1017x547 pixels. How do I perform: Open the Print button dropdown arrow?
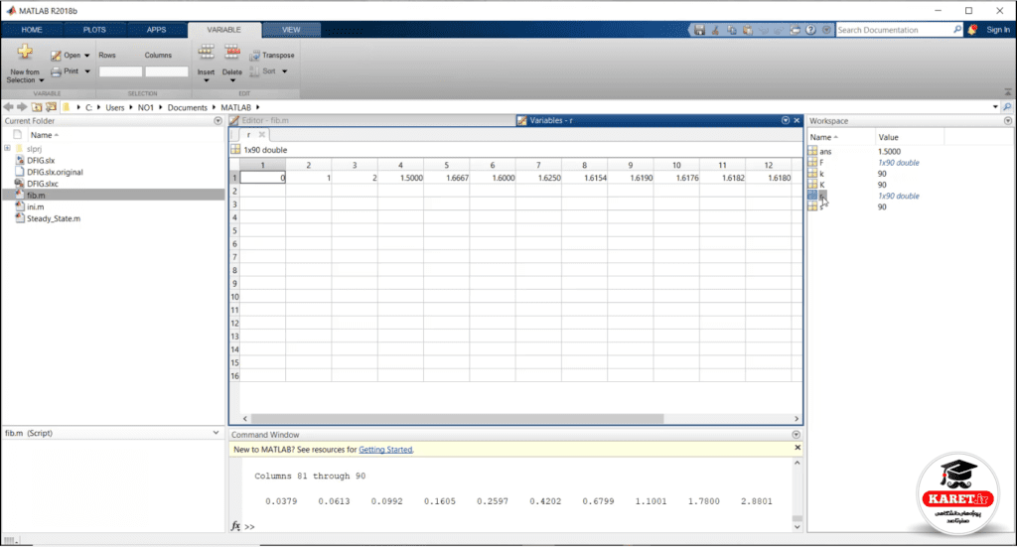(x=87, y=71)
